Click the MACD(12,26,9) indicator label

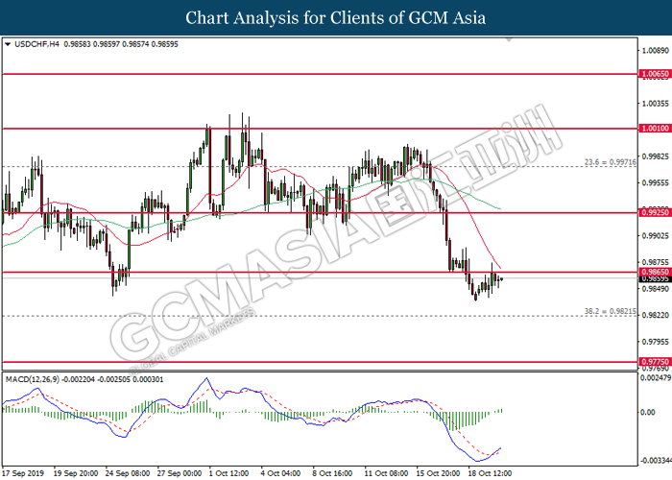(33, 380)
